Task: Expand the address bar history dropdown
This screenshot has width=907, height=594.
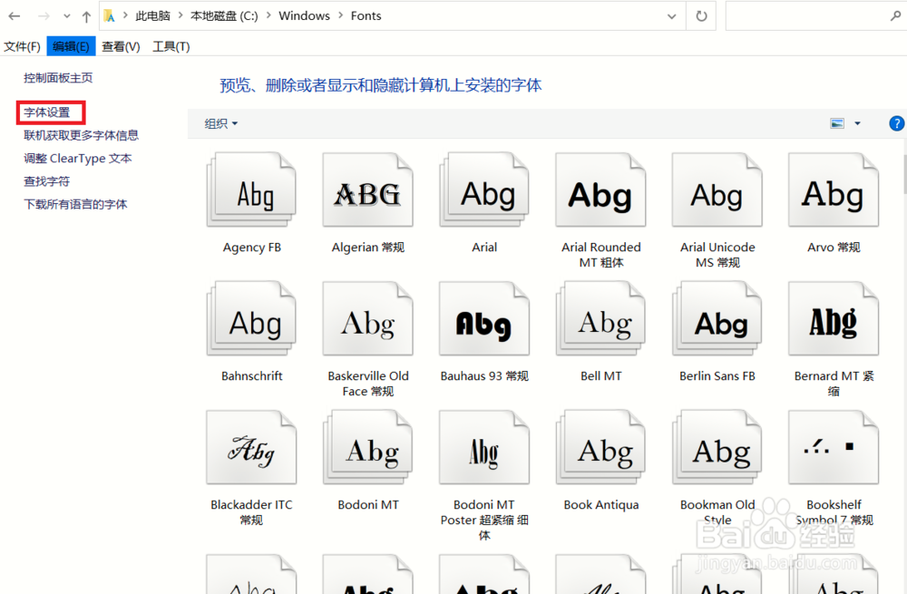Action: (x=671, y=16)
